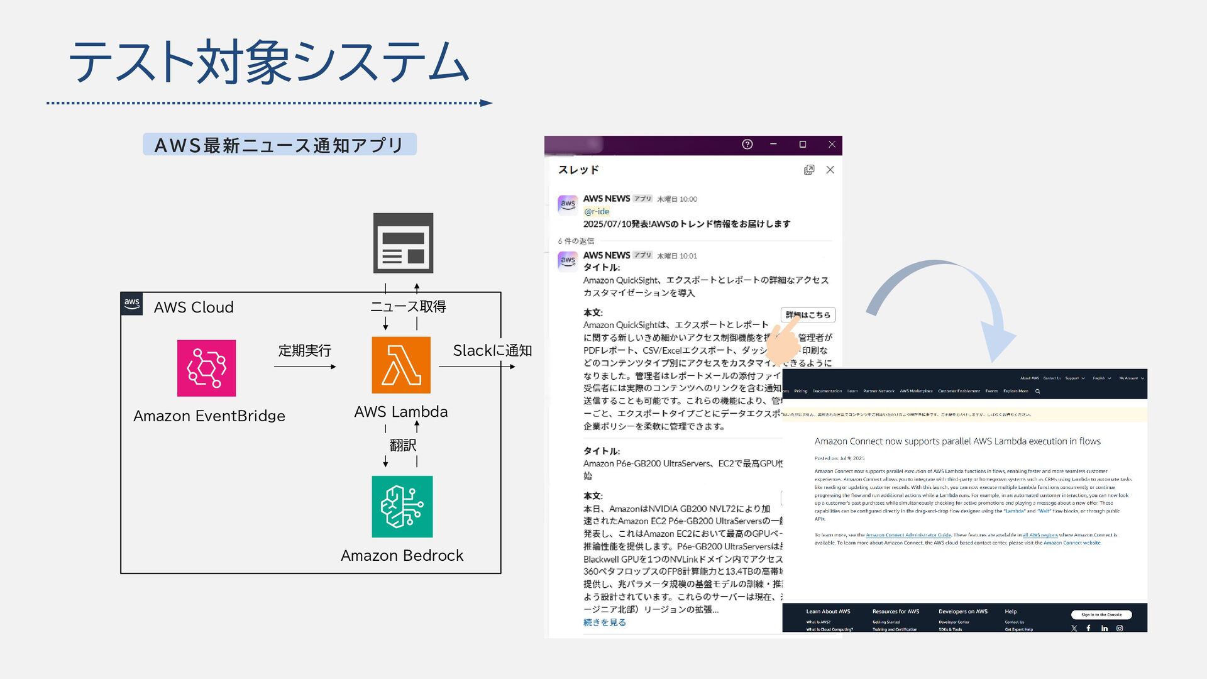This screenshot has height=679, width=1207.
Task: Click the AWS NEWS avatar on the 10:00 message
Action: tap(568, 205)
